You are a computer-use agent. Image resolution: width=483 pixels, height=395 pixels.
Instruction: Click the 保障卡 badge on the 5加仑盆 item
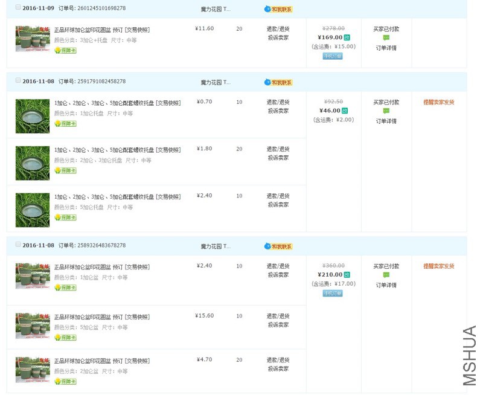point(66,338)
